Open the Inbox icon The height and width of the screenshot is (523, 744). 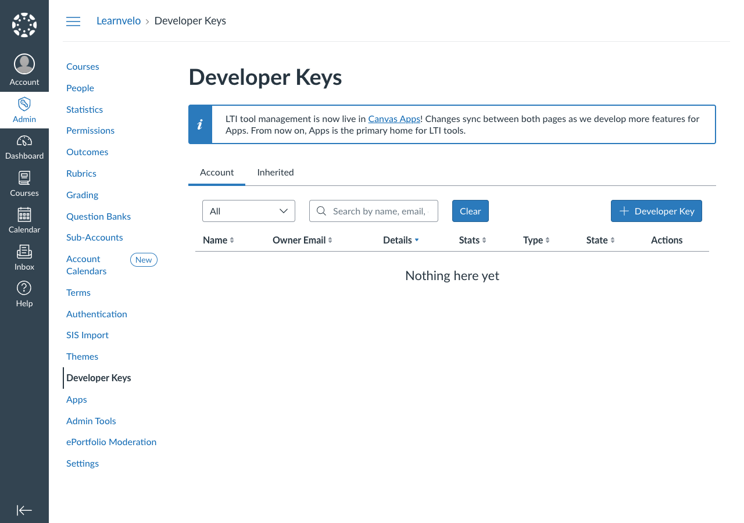(x=24, y=257)
